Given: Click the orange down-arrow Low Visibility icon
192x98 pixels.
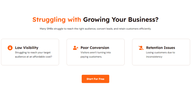Looking at the screenshot, I should click(x=10, y=48).
